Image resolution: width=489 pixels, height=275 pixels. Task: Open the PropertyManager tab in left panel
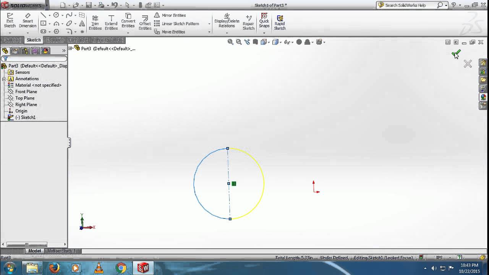[x=15, y=51]
